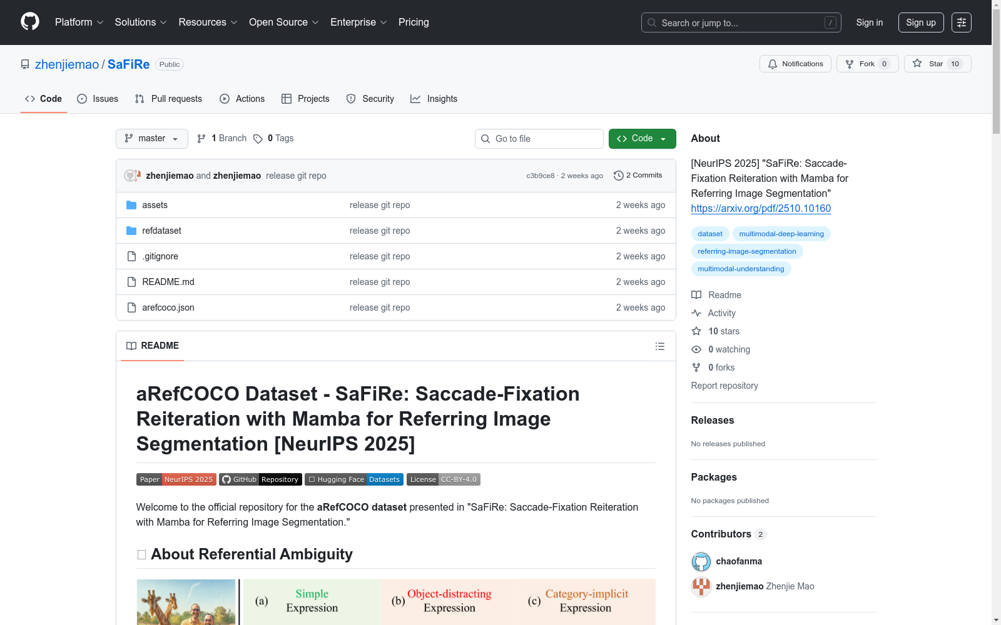The height and width of the screenshot is (625, 1001).
Task: Click the Search or jump to field
Action: (741, 22)
